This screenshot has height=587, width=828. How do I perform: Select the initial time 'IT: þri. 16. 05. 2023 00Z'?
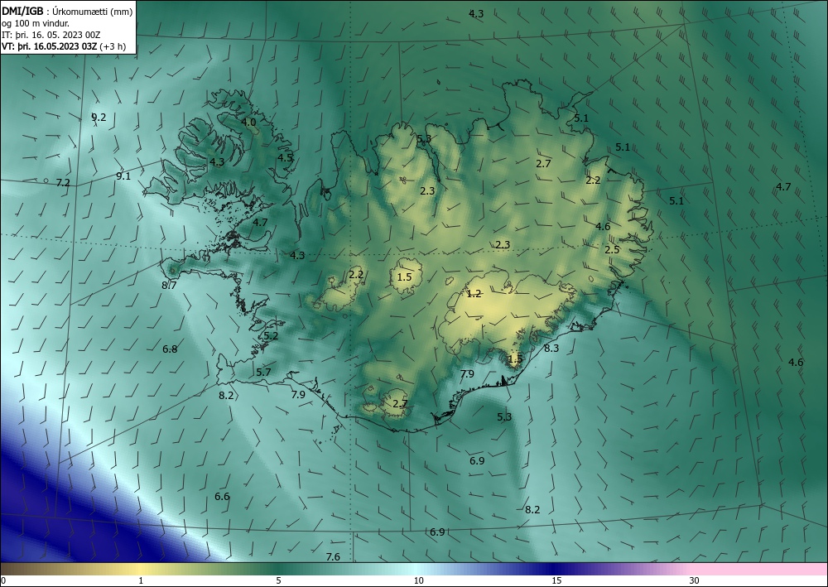(51, 35)
